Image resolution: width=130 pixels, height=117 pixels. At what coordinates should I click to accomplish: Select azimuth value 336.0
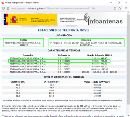(52, 96)
